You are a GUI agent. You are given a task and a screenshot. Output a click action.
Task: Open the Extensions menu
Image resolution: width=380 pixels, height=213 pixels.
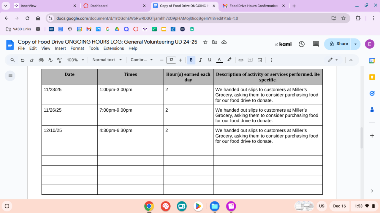(114, 48)
